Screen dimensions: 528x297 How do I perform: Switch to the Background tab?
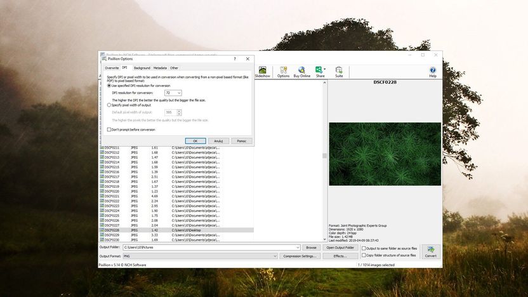coord(142,68)
